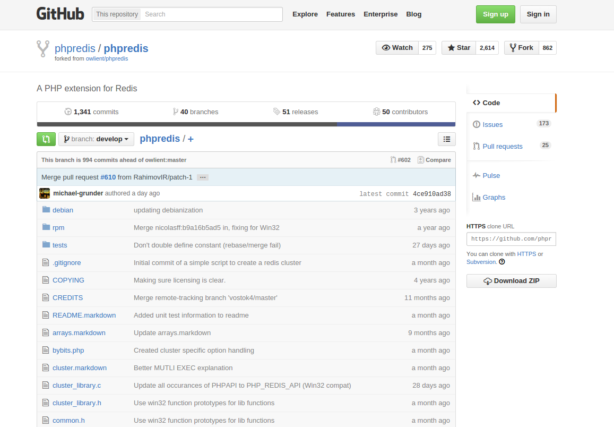Open the 40 branches link
This screenshot has width=614, height=427.
point(195,112)
